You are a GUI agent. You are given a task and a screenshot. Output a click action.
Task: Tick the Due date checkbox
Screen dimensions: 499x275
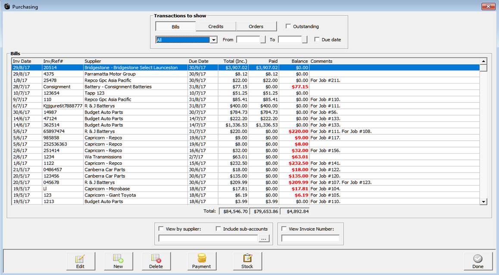click(x=317, y=40)
